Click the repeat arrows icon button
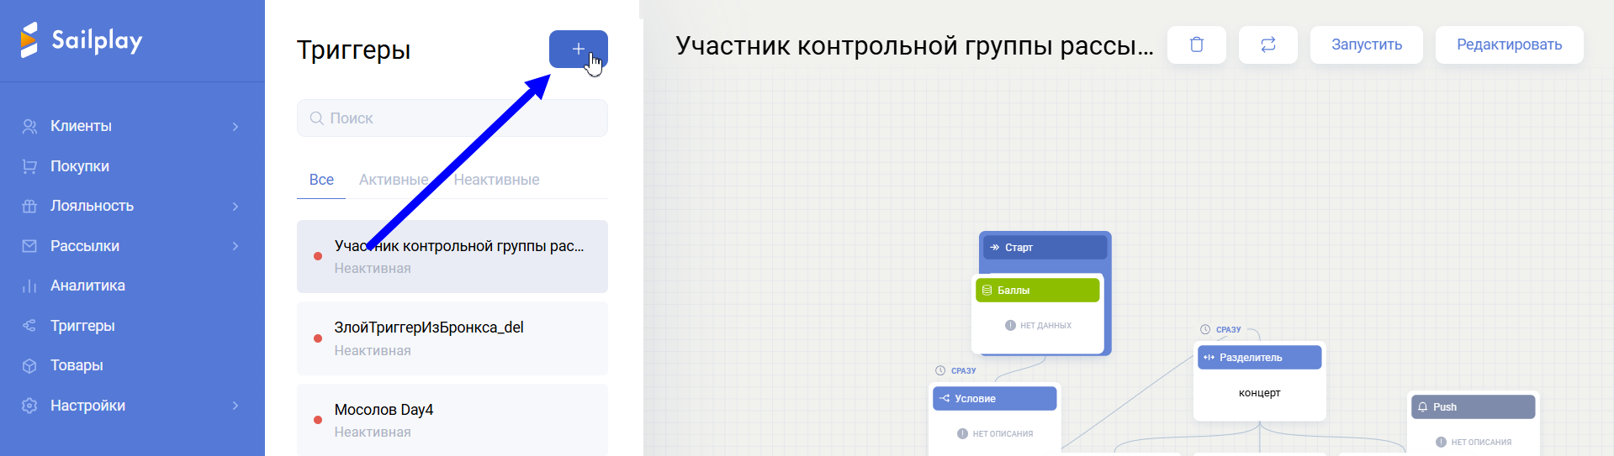 tap(1267, 45)
